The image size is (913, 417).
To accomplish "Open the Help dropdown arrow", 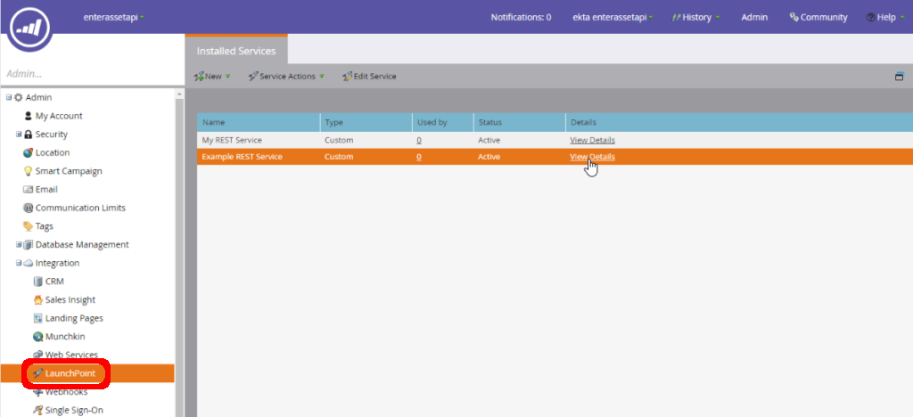I will [902, 18].
